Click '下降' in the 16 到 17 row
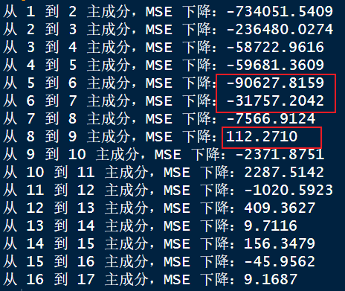This screenshot has height=291, width=345. 215,279
